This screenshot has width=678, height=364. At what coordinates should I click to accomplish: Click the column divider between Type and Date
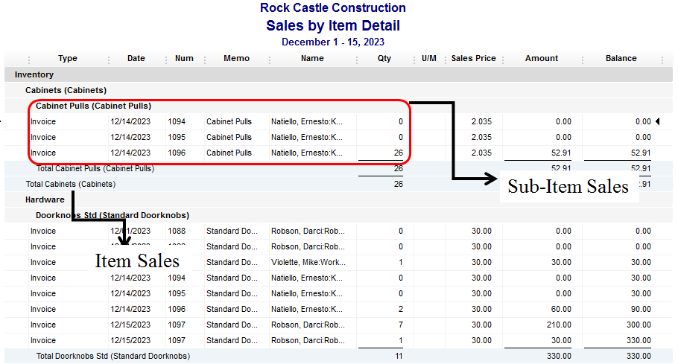[x=109, y=60]
